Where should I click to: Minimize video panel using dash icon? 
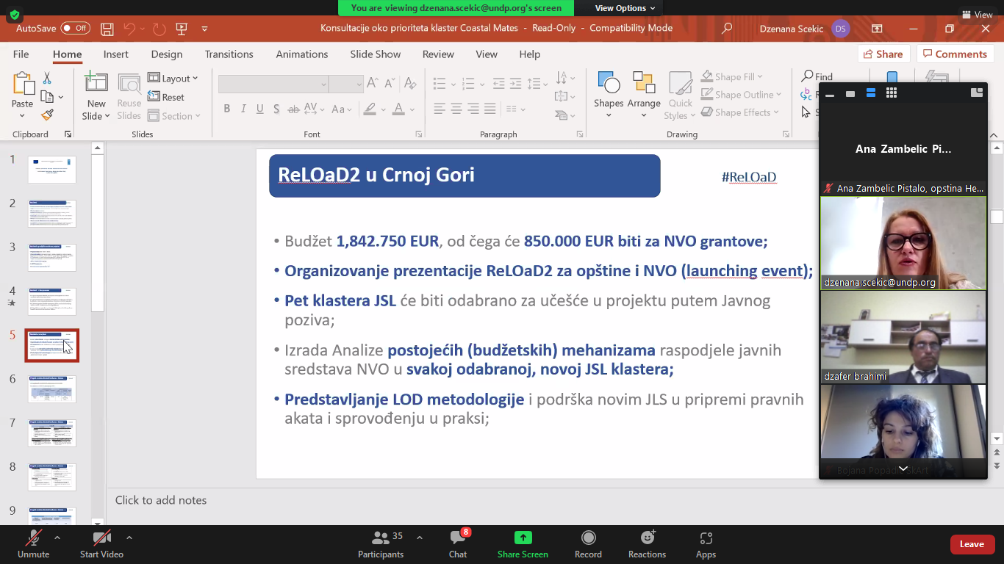(x=830, y=94)
